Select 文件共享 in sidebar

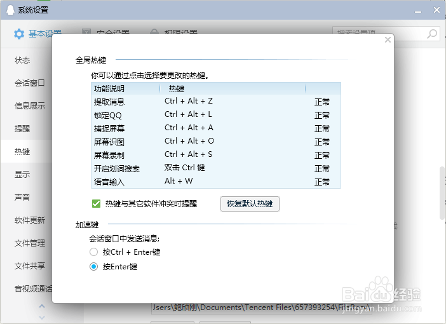tap(30, 266)
